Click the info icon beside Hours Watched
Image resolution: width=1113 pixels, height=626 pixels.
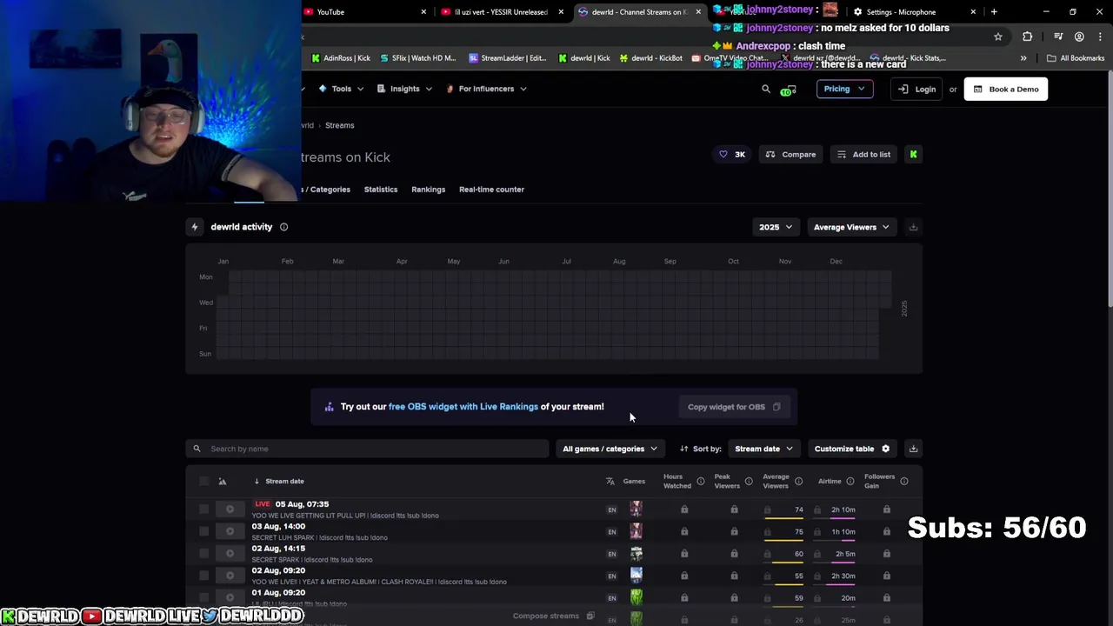click(x=700, y=482)
